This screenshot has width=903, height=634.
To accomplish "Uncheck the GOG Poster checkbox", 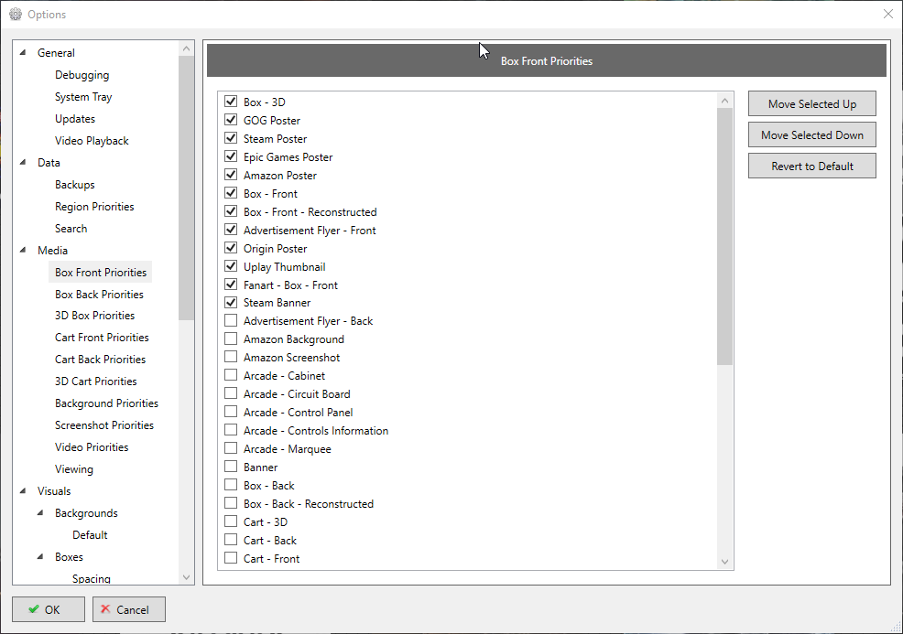I will [x=231, y=120].
